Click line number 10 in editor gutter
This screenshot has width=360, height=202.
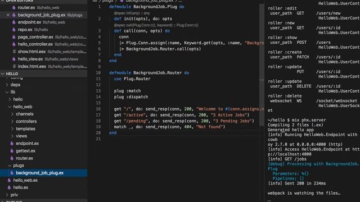point(98,72)
